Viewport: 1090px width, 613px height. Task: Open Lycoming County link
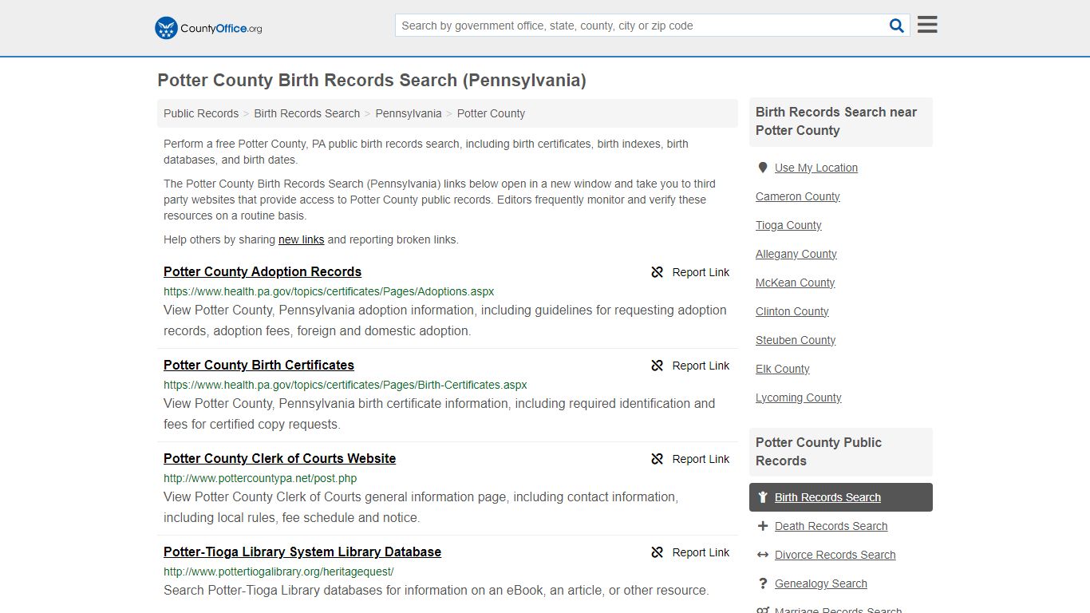[x=799, y=397]
